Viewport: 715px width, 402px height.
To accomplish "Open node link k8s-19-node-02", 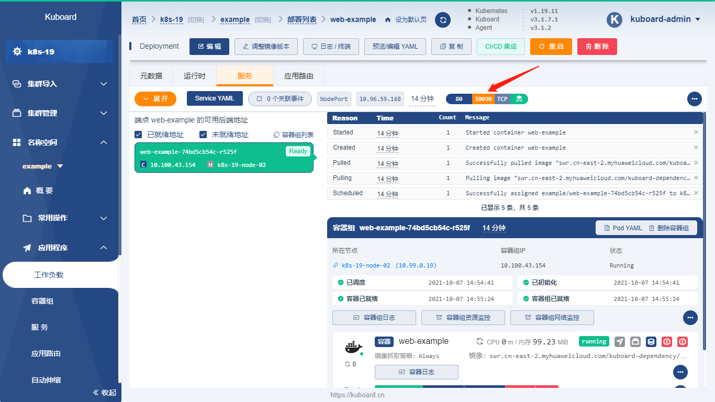I will pos(385,265).
